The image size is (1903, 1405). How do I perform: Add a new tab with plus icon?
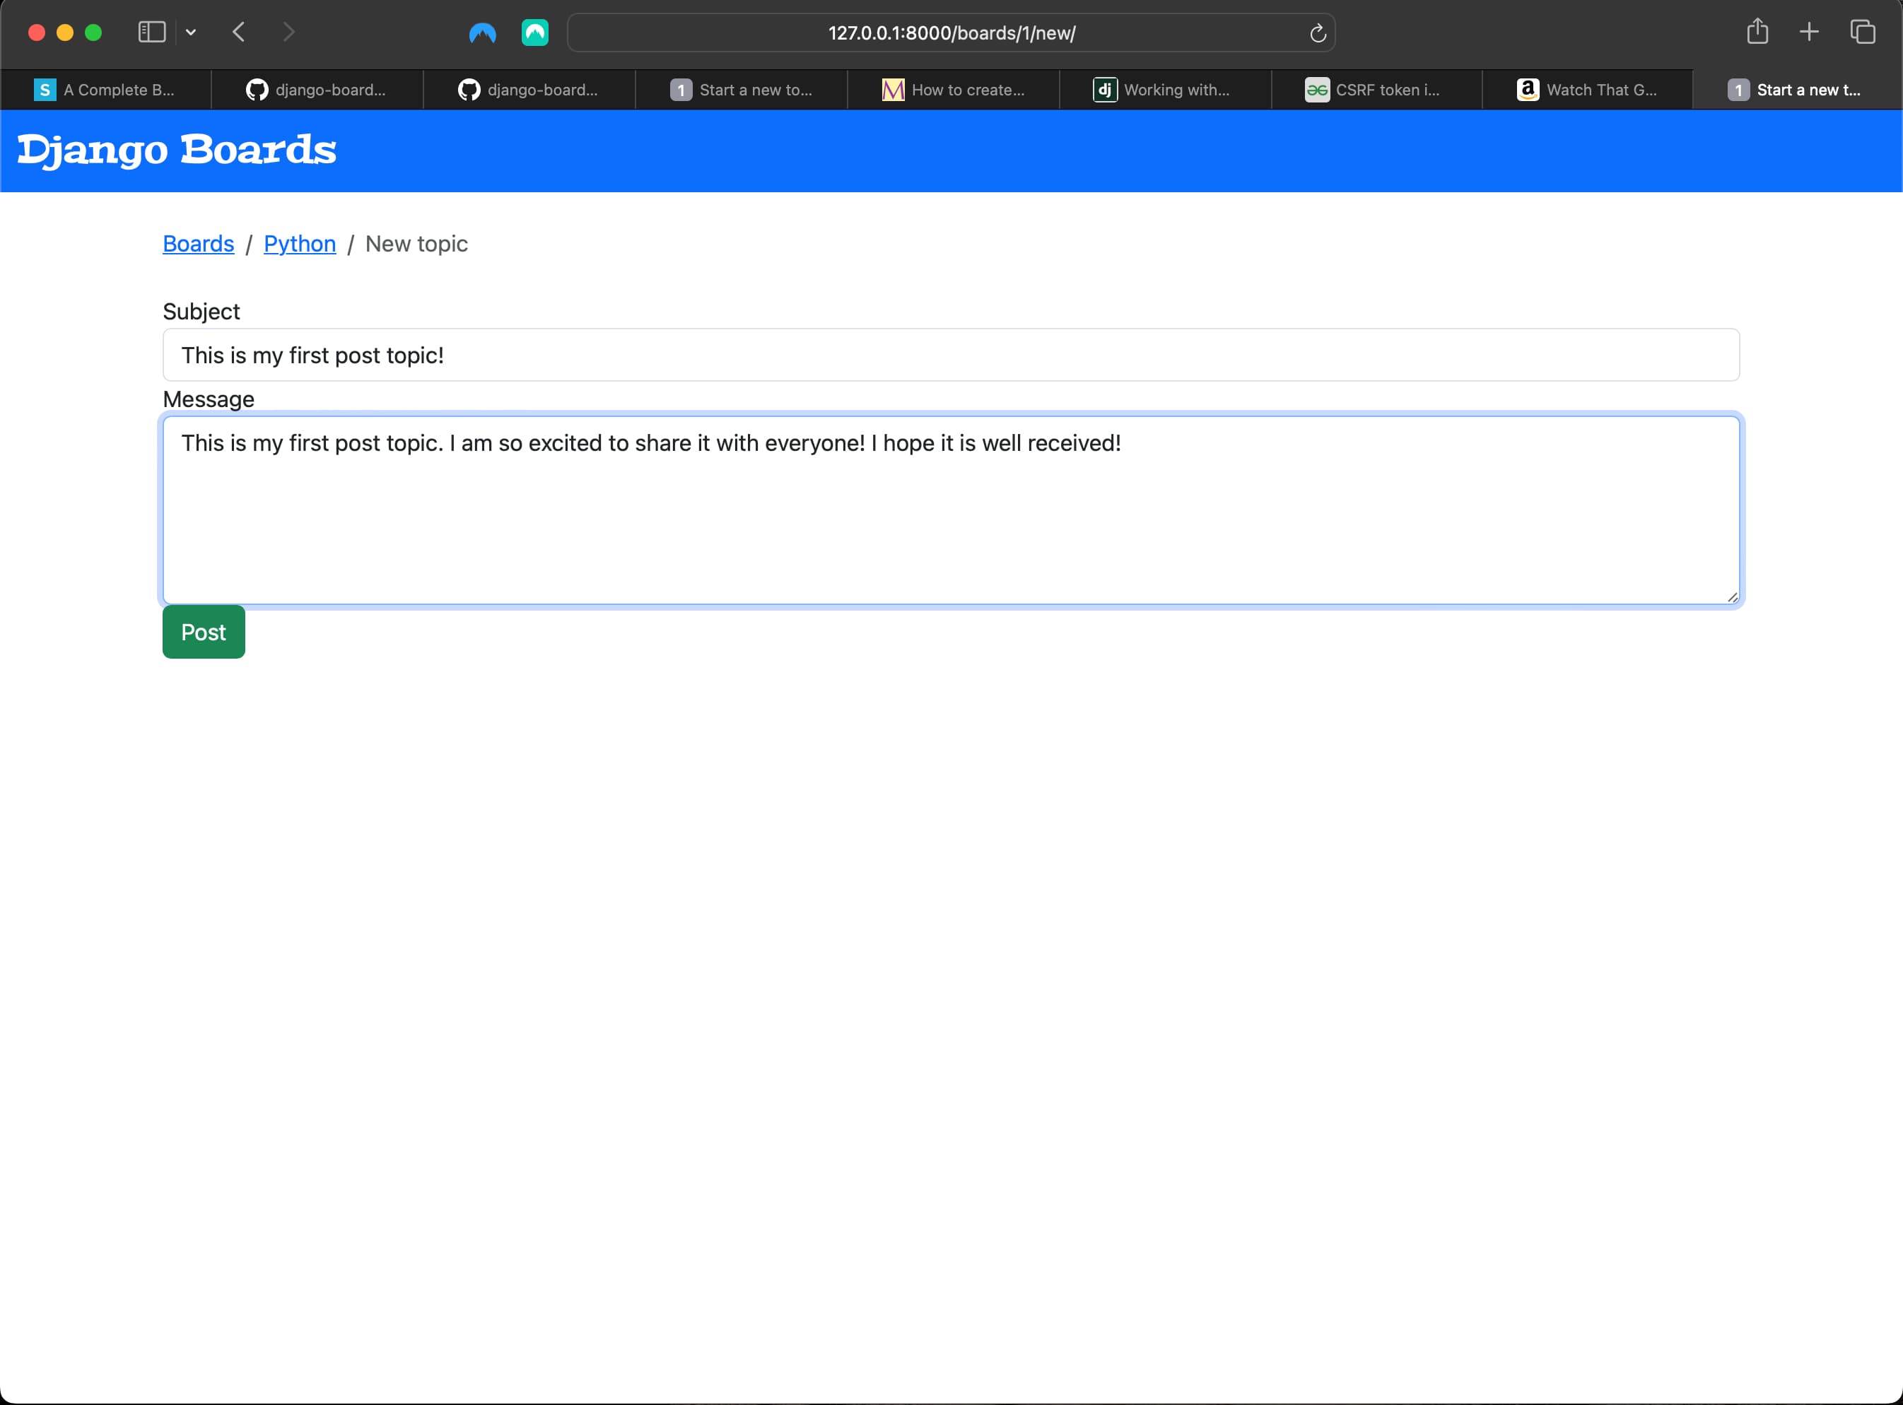coord(1810,33)
